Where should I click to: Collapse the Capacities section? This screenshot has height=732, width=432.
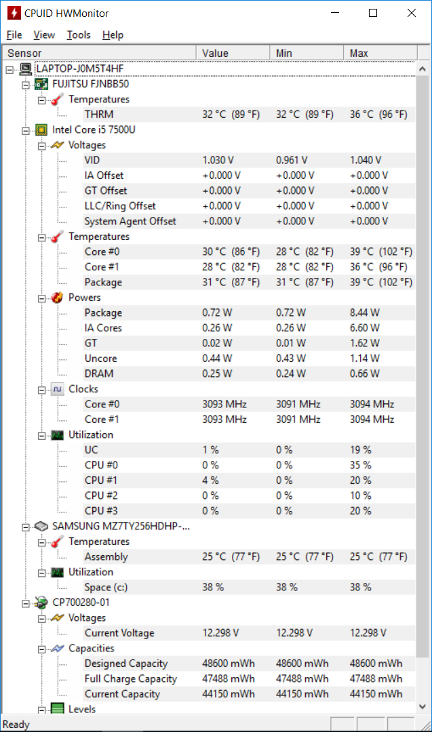click(x=41, y=649)
